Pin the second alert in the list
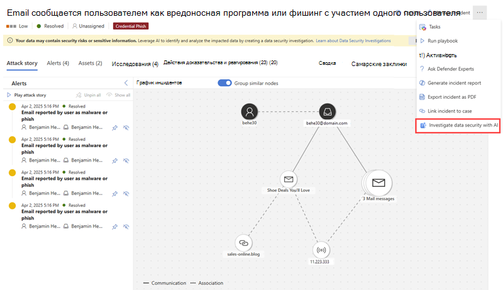The height and width of the screenshot is (290, 503). (x=114, y=160)
